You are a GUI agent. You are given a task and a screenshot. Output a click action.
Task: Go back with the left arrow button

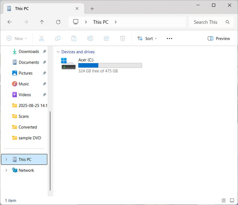tap(10, 22)
